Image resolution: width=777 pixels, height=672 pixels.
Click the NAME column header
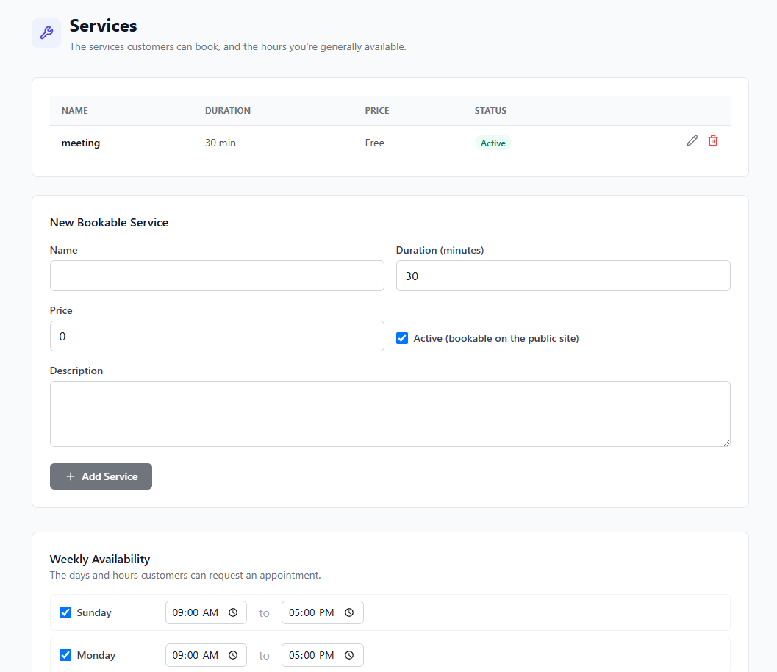(x=75, y=110)
